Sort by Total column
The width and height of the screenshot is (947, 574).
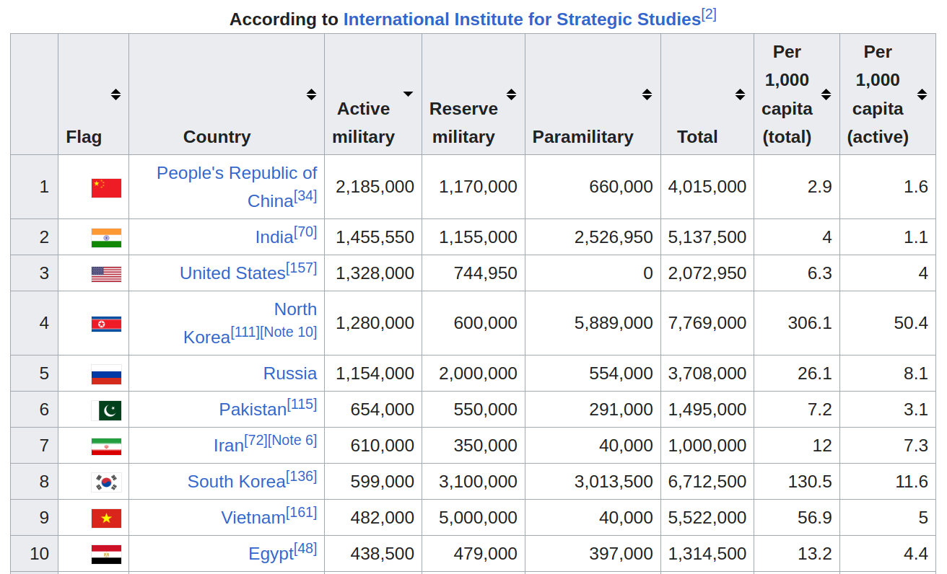[x=741, y=94]
